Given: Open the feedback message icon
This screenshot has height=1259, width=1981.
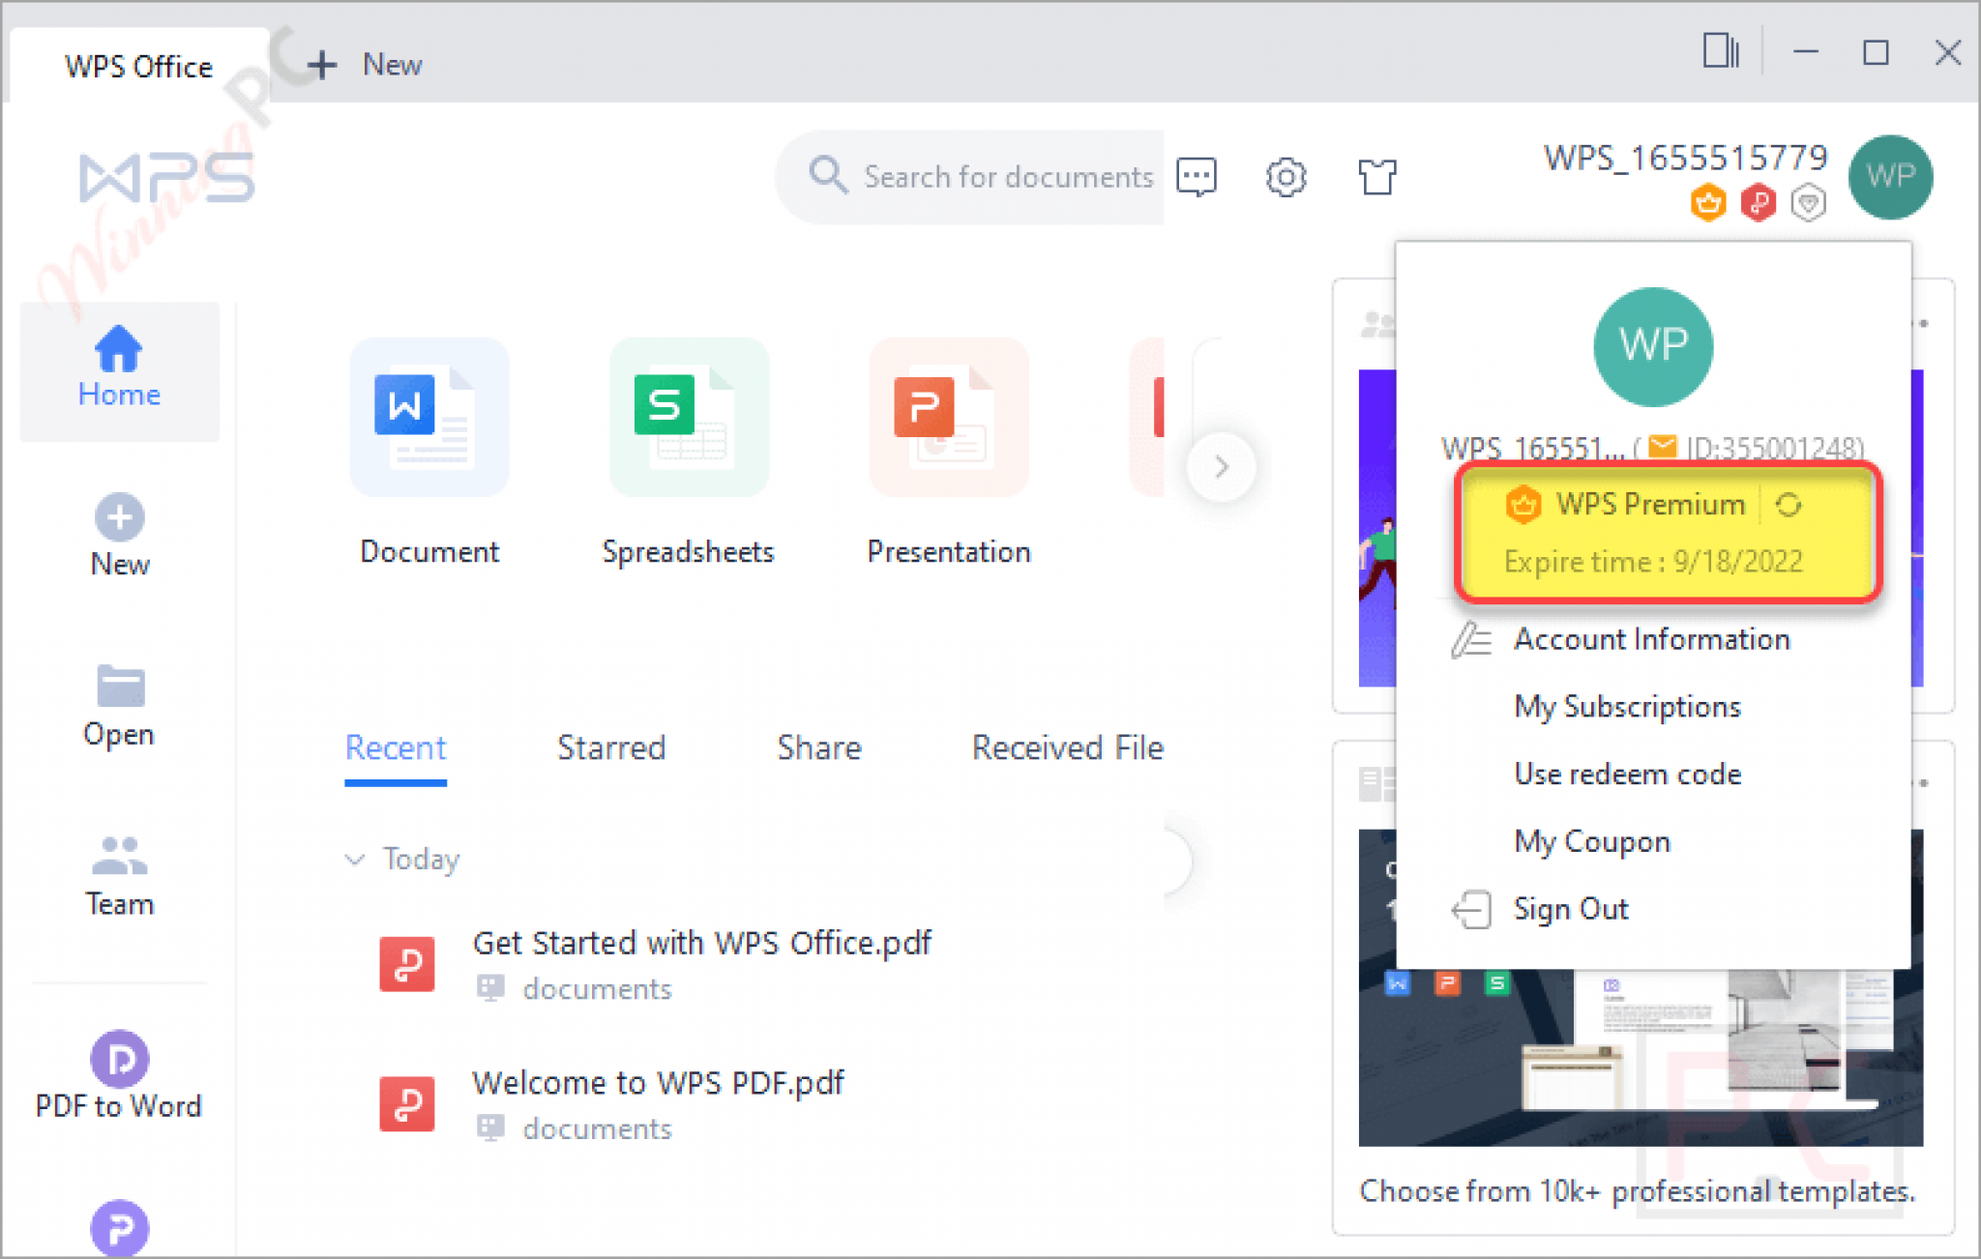Looking at the screenshot, I should click(x=1197, y=177).
